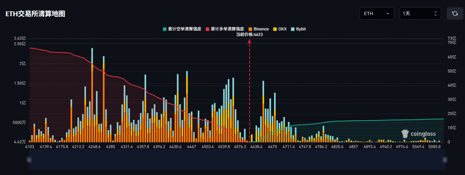Toggle Bybit legend series
The image size is (465, 175).
click(299, 29)
